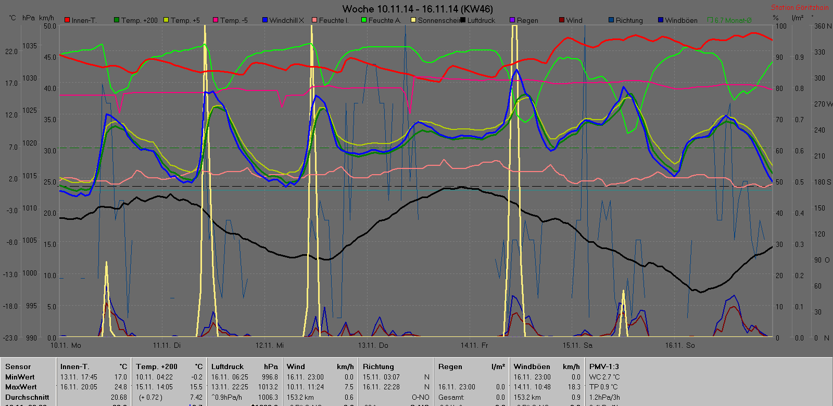833x406 pixels.
Task: Click the MinWert row label
Action: pos(20,377)
